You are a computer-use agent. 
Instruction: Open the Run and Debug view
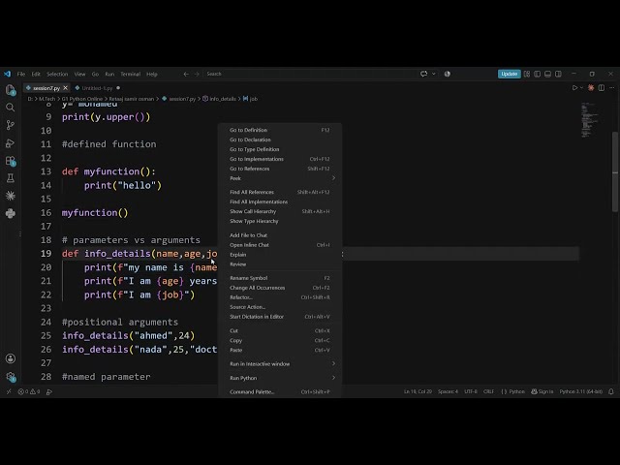(x=11, y=142)
